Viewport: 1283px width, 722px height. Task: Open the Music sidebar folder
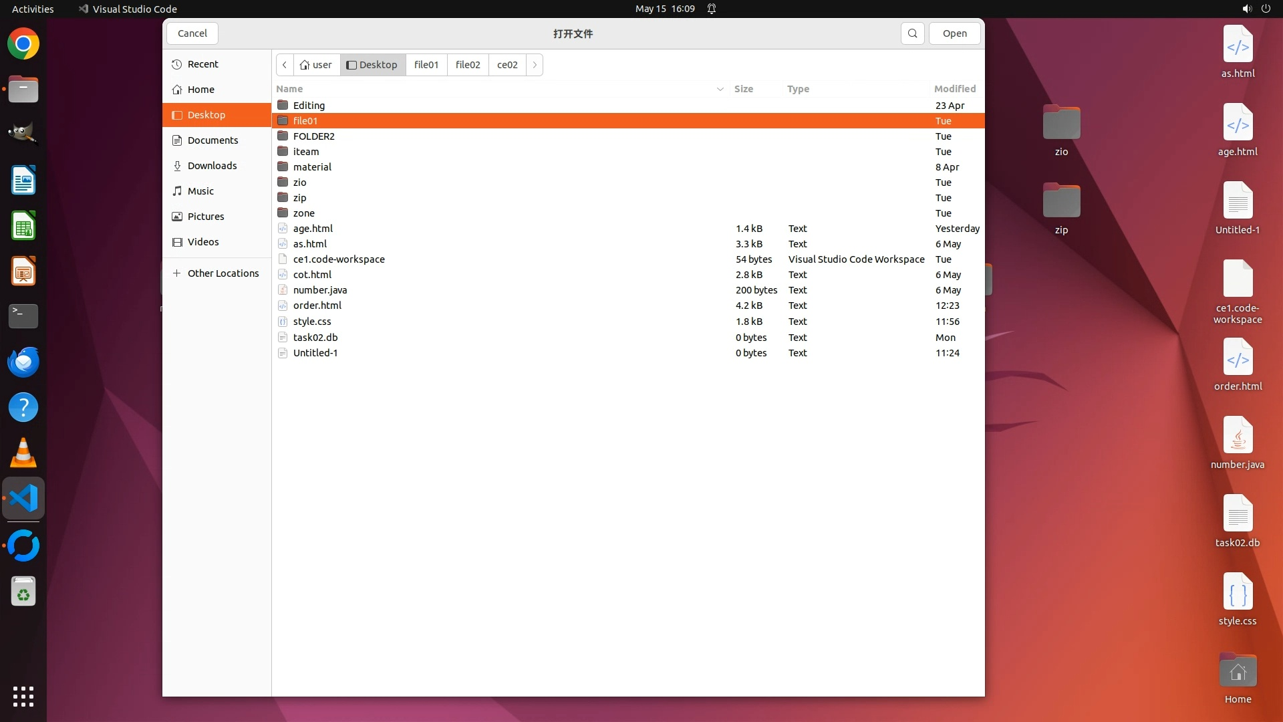(x=200, y=191)
